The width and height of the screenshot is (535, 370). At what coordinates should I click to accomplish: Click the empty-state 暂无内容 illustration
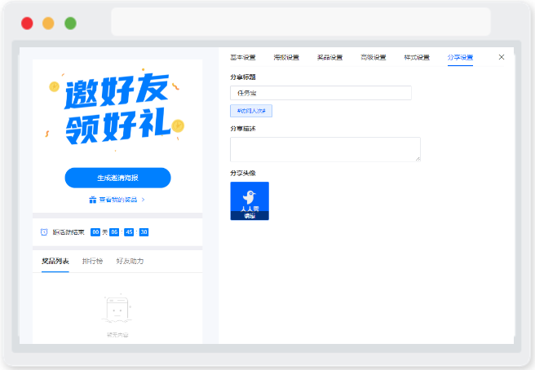pyautogui.click(x=117, y=309)
